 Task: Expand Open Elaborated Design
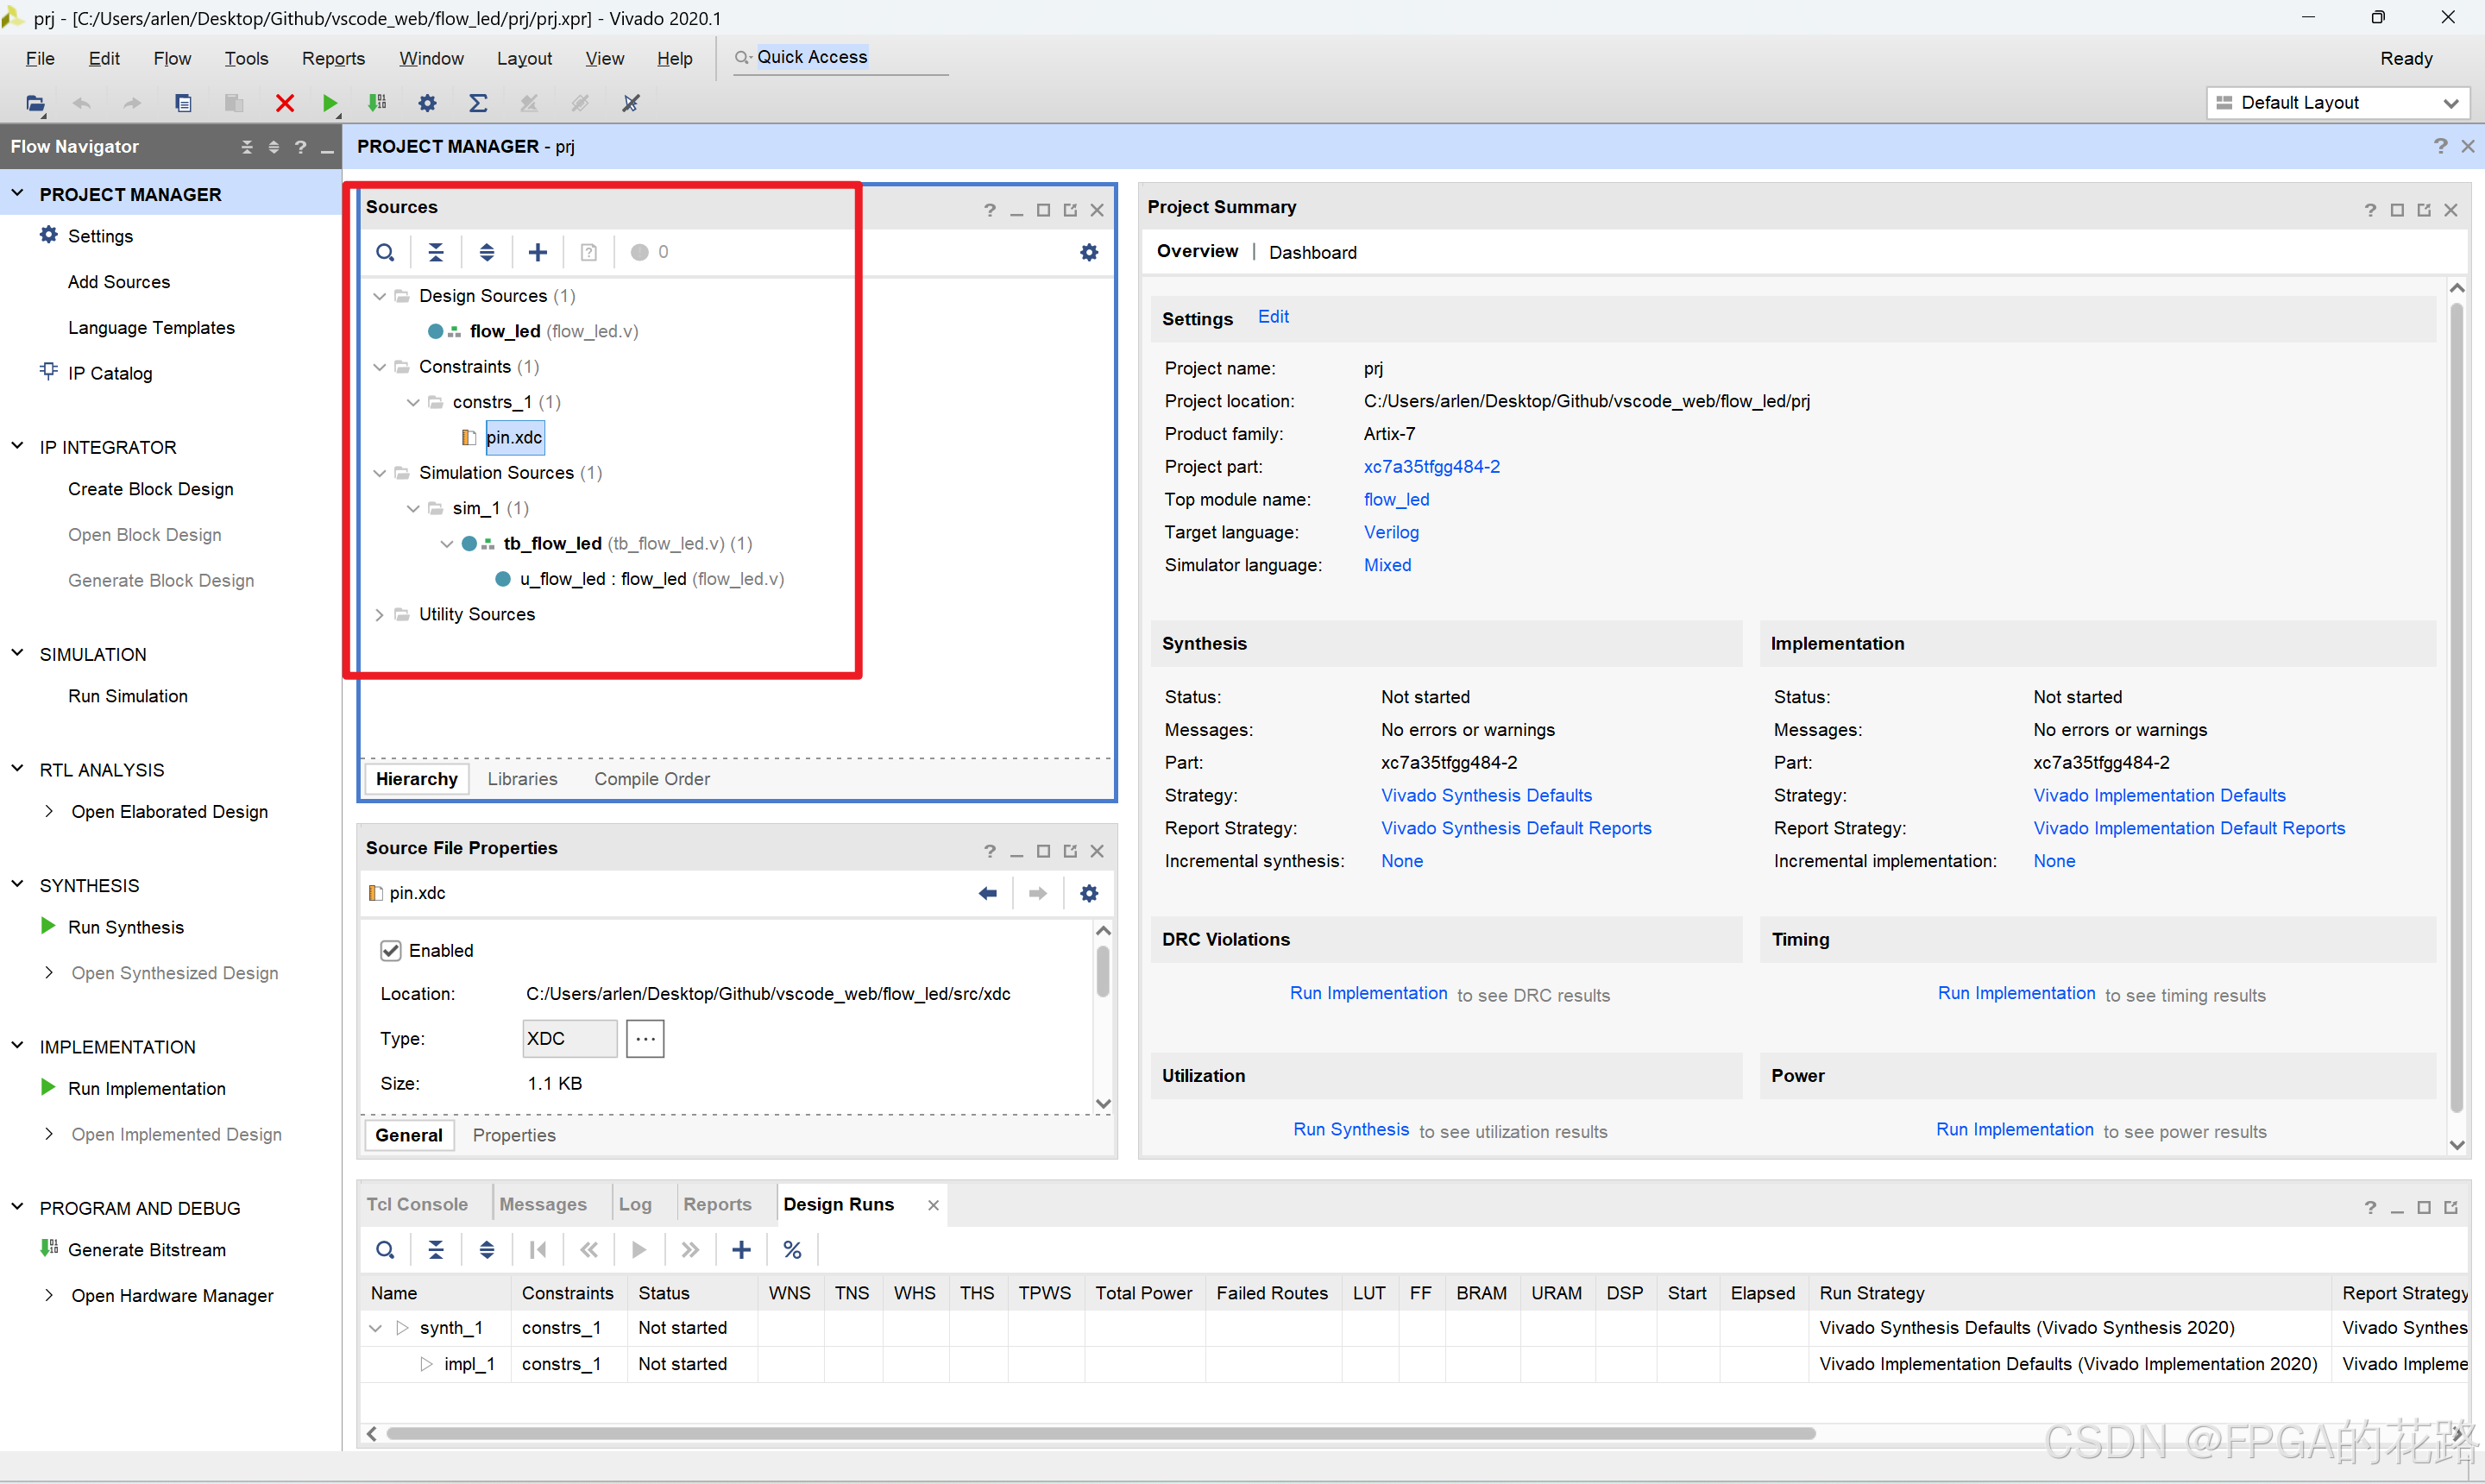pos(49,812)
